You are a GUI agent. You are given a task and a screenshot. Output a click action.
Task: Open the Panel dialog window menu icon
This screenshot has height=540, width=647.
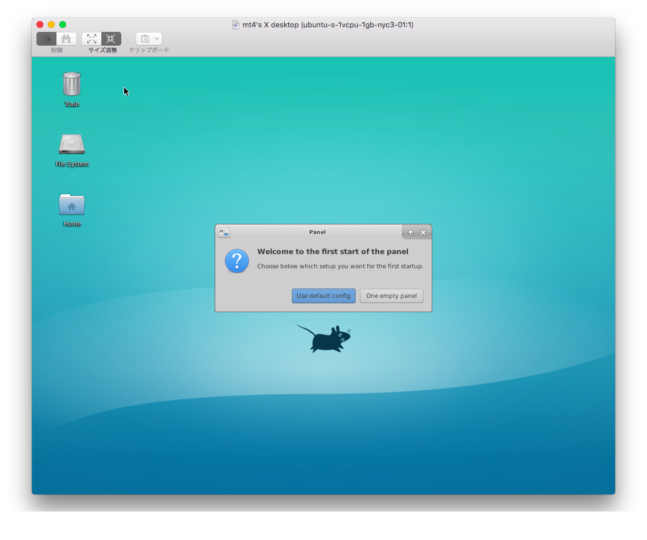[x=224, y=232]
